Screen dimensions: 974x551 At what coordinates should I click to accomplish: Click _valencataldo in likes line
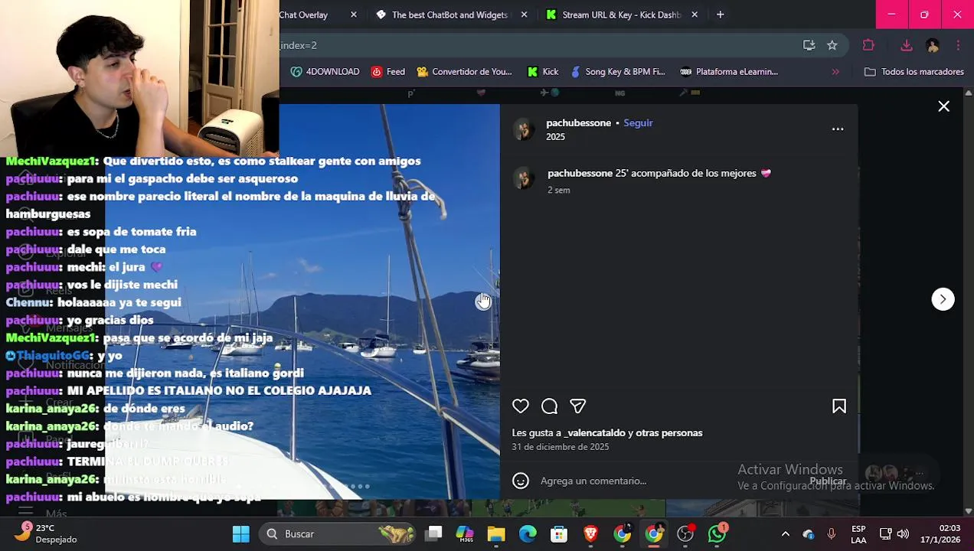click(595, 432)
